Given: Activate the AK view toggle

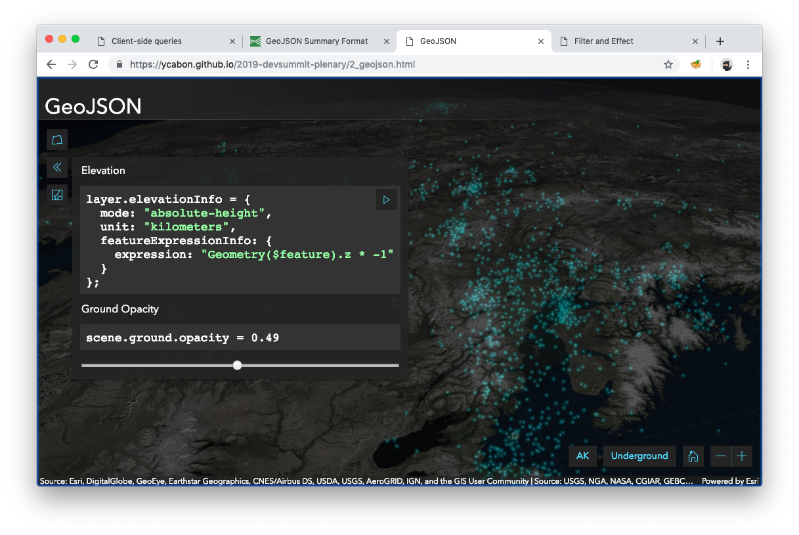Looking at the screenshot, I should pos(582,456).
